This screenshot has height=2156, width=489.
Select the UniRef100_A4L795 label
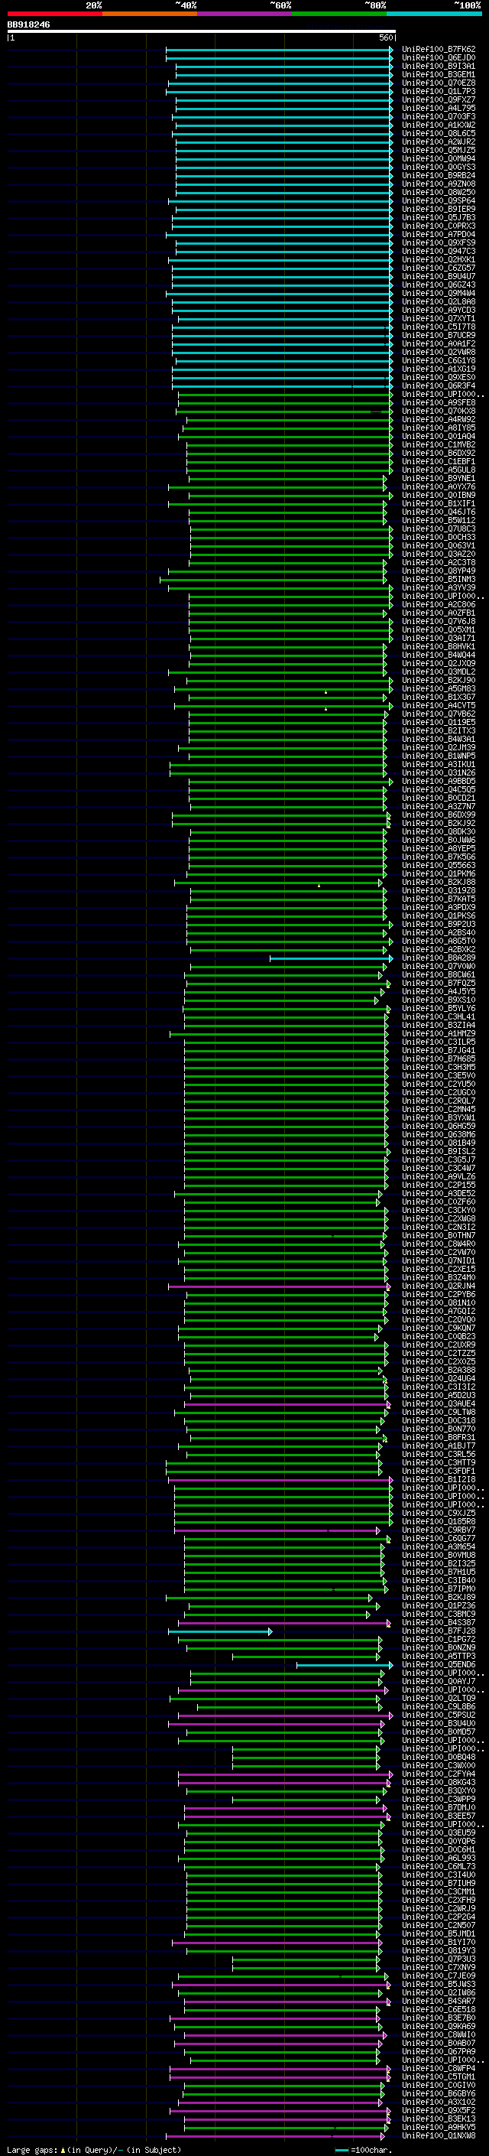click(x=439, y=108)
